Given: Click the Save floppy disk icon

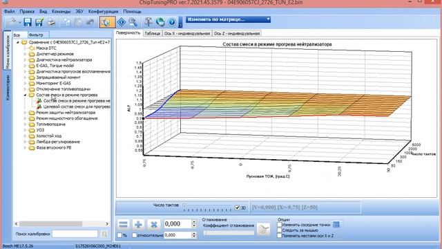Looking at the screenshot, I should point(28,22).
